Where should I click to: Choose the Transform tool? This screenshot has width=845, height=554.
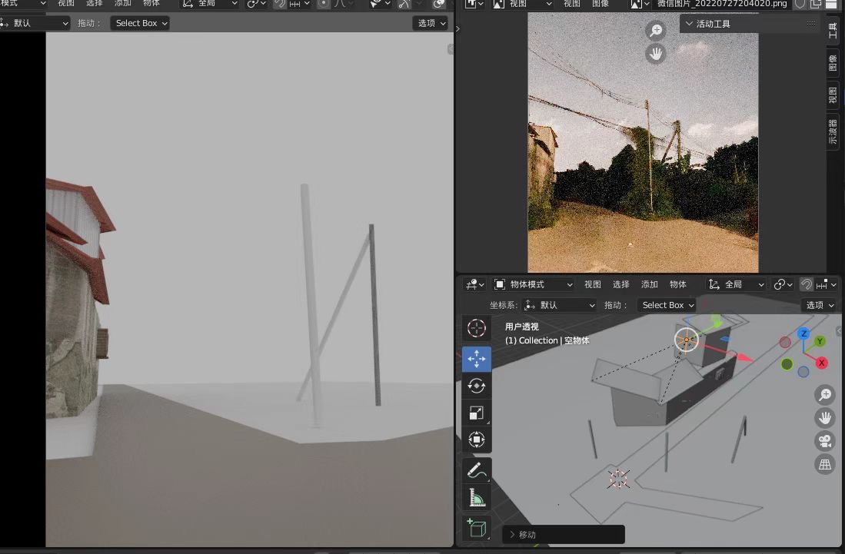(477, 440)
